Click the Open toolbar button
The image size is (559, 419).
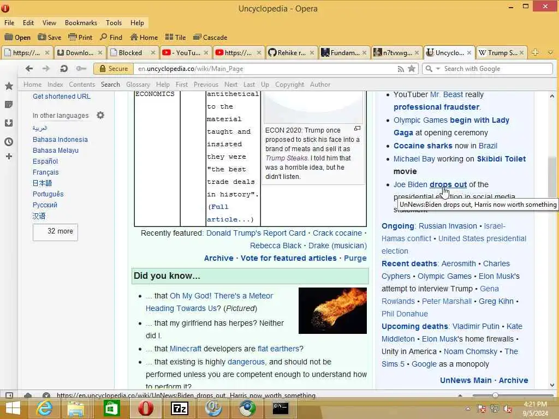(17, 38)
